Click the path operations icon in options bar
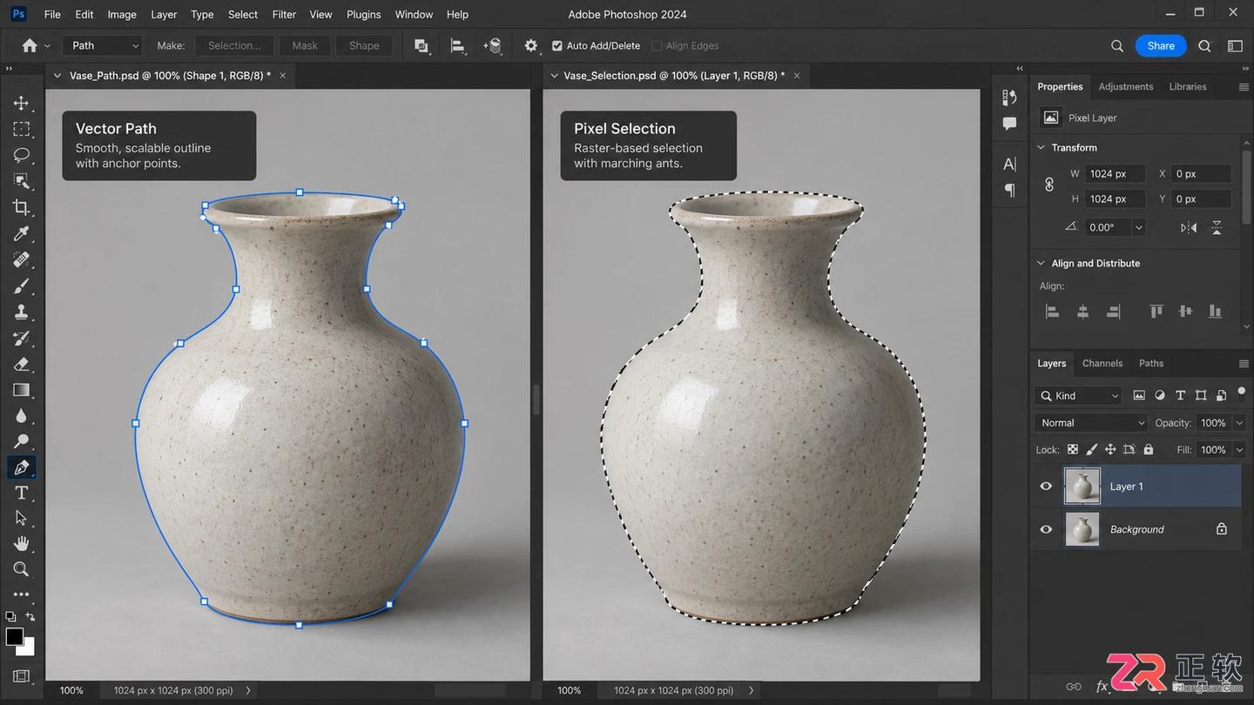Screen dimensions: 1254x705 pyautogui.click(x=421, y=46)
